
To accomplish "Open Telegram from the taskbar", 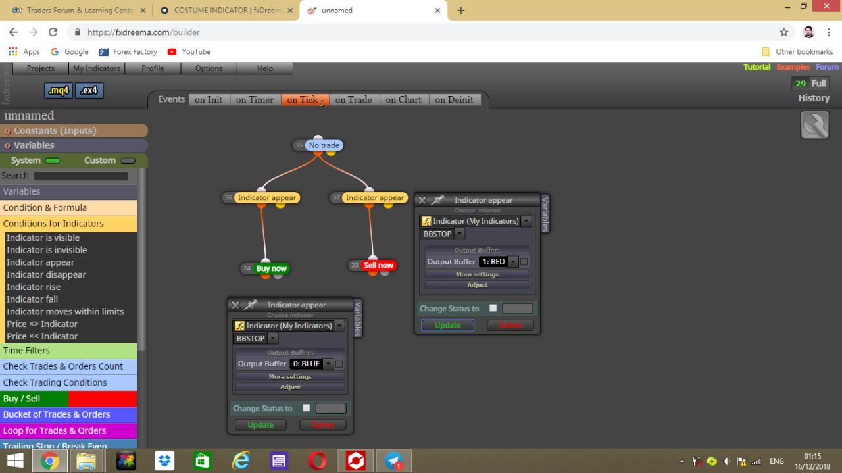I will point(394,461).
